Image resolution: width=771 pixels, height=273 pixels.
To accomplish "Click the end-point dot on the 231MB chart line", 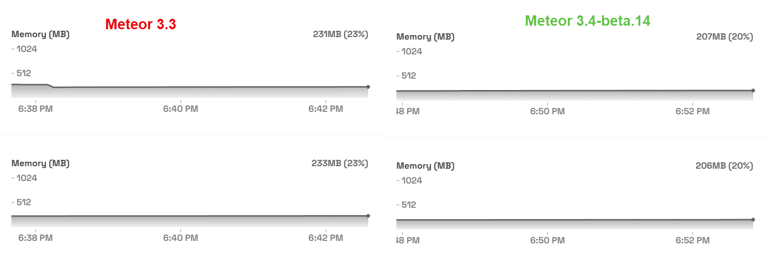I will (x=368, y=87).
